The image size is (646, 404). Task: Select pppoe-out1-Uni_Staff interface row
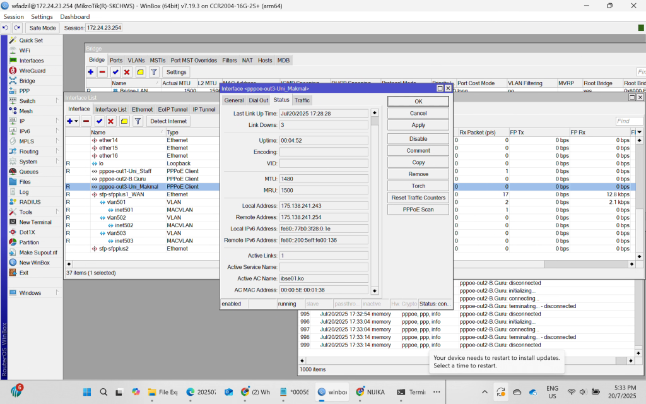point(142,171)
